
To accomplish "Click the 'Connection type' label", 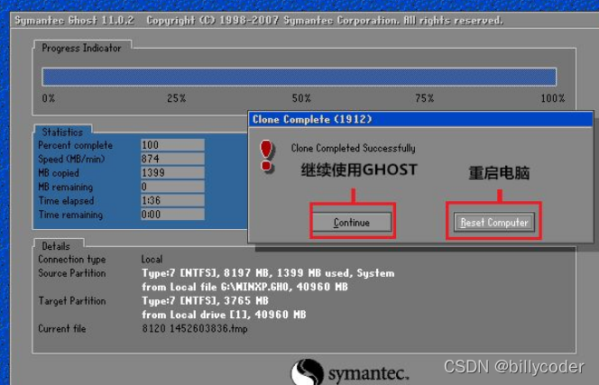I will 72,260.
